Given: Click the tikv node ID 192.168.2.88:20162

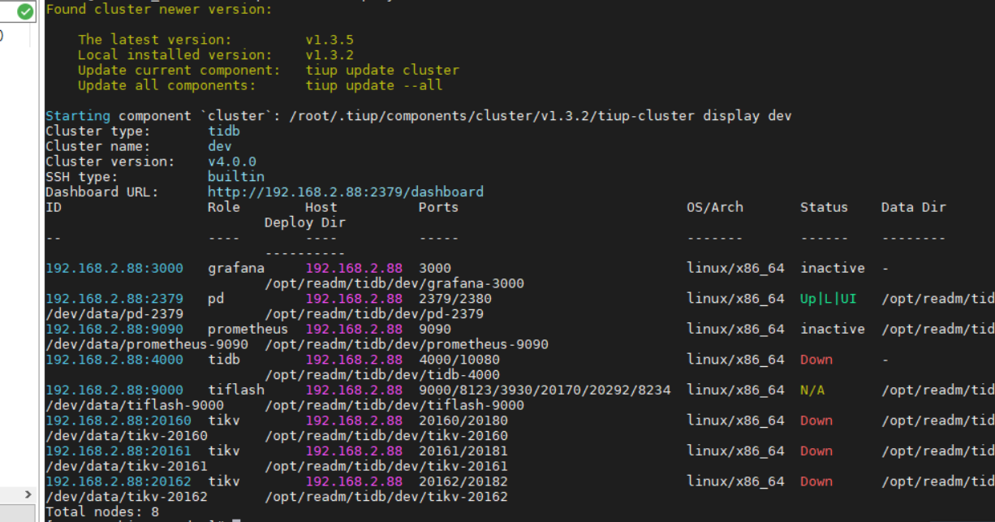Looking at the screenshot, I should 118,481.
